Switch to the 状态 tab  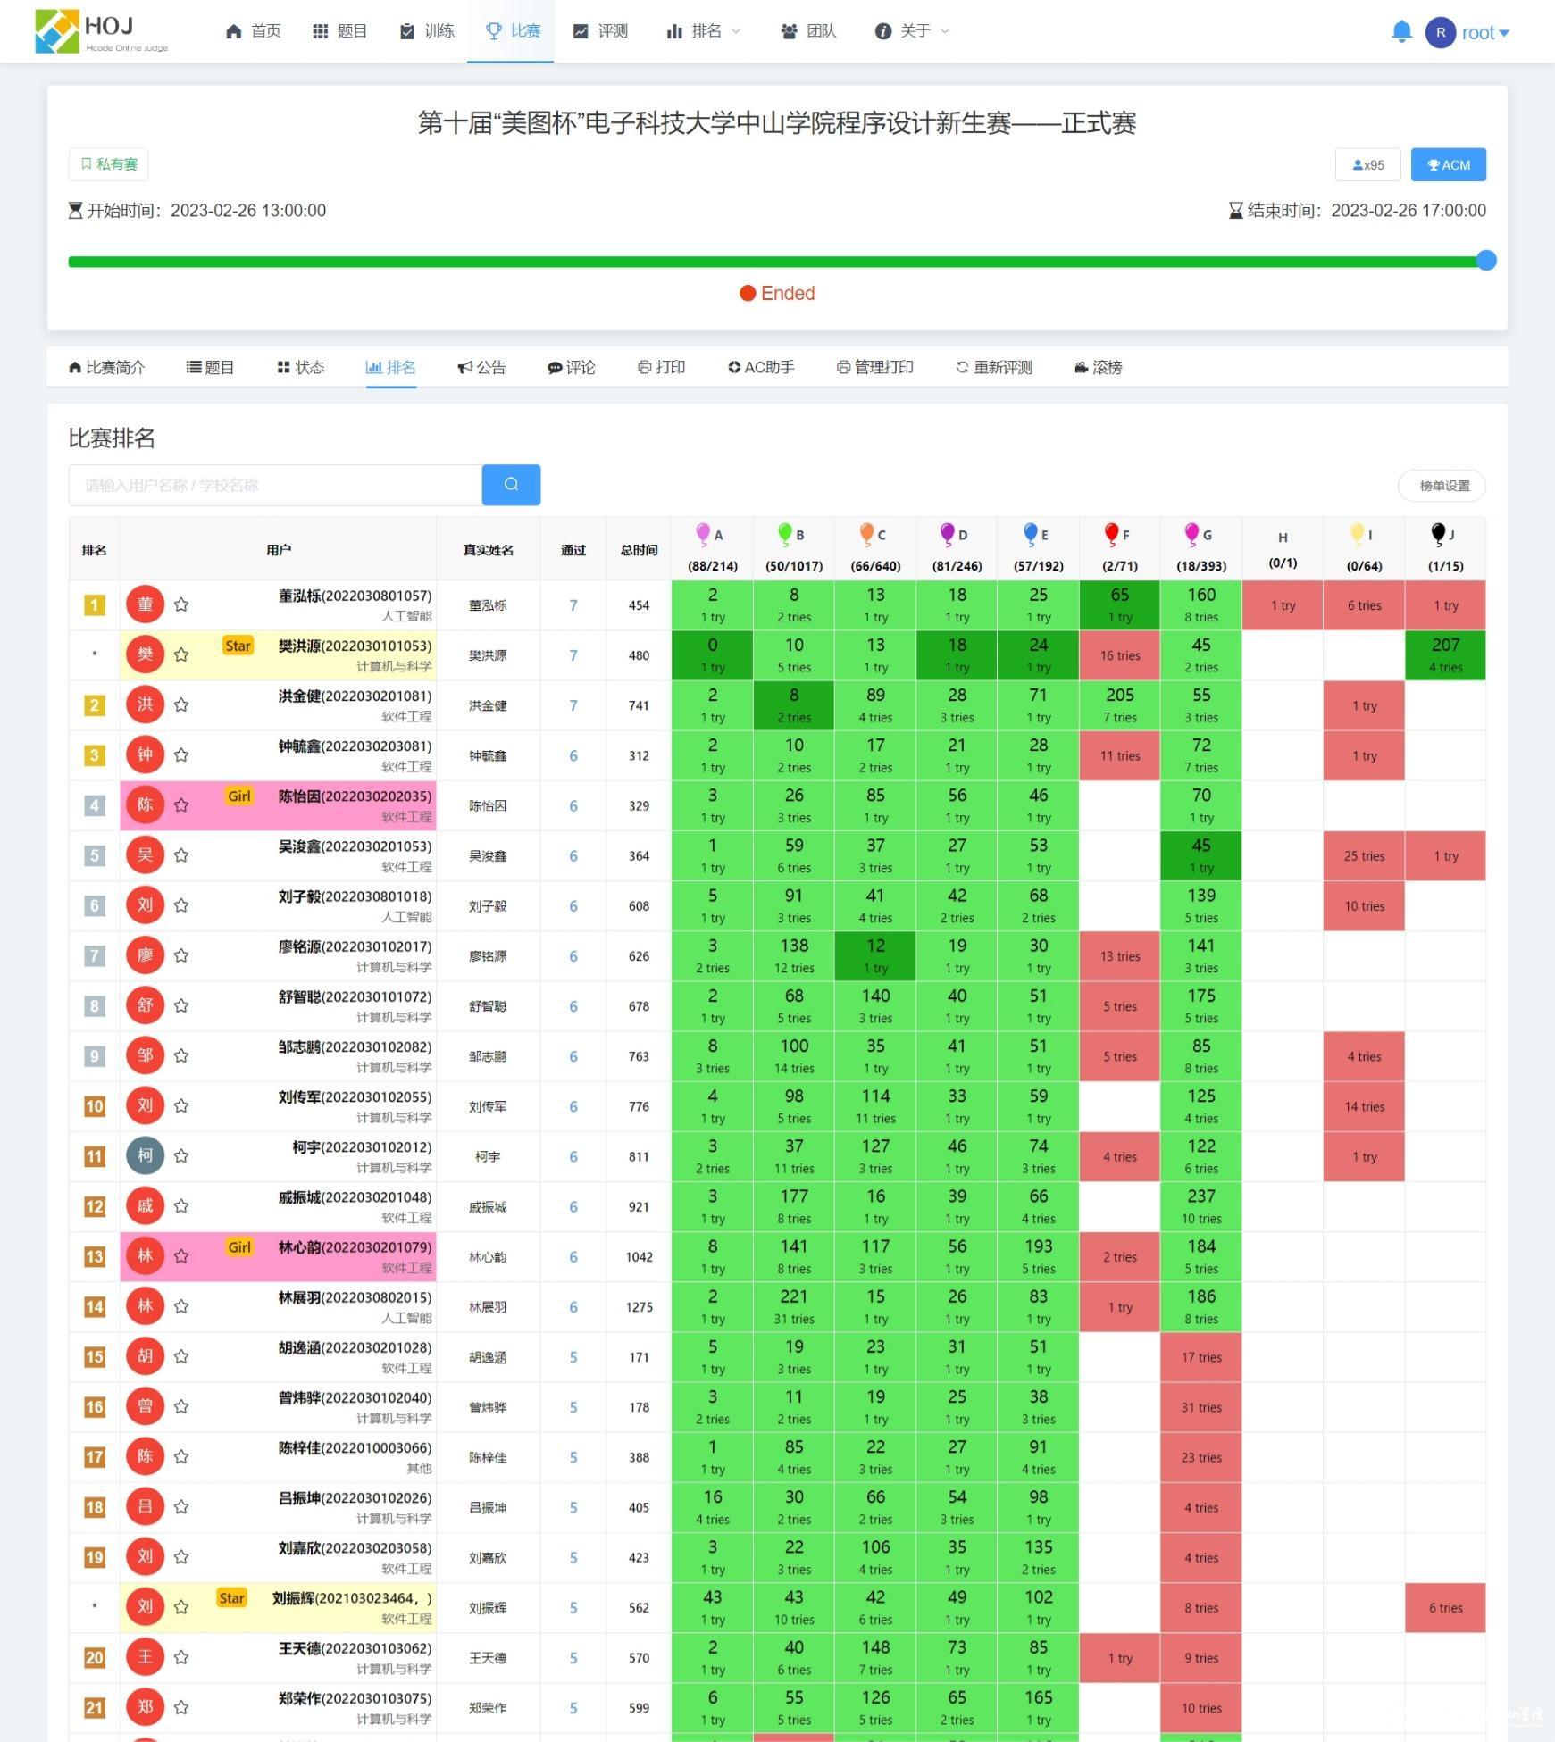point(301,367)
